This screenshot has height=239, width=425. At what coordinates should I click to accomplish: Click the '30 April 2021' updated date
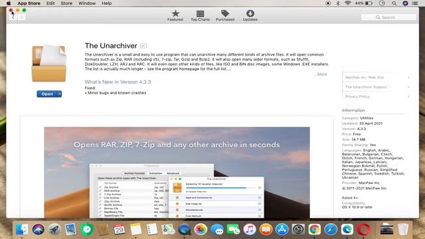coord(371,123)
